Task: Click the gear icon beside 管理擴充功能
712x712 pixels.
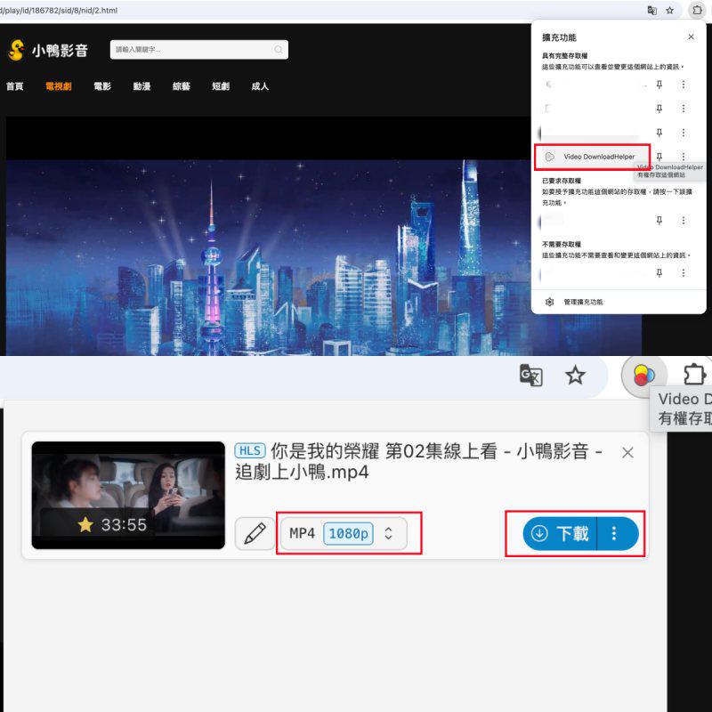Action: pyautogui.click(x=549, y=302)
